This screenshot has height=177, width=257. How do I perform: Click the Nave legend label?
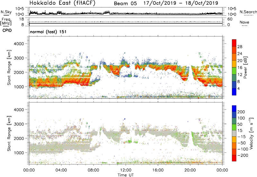[x=244, y=22]
